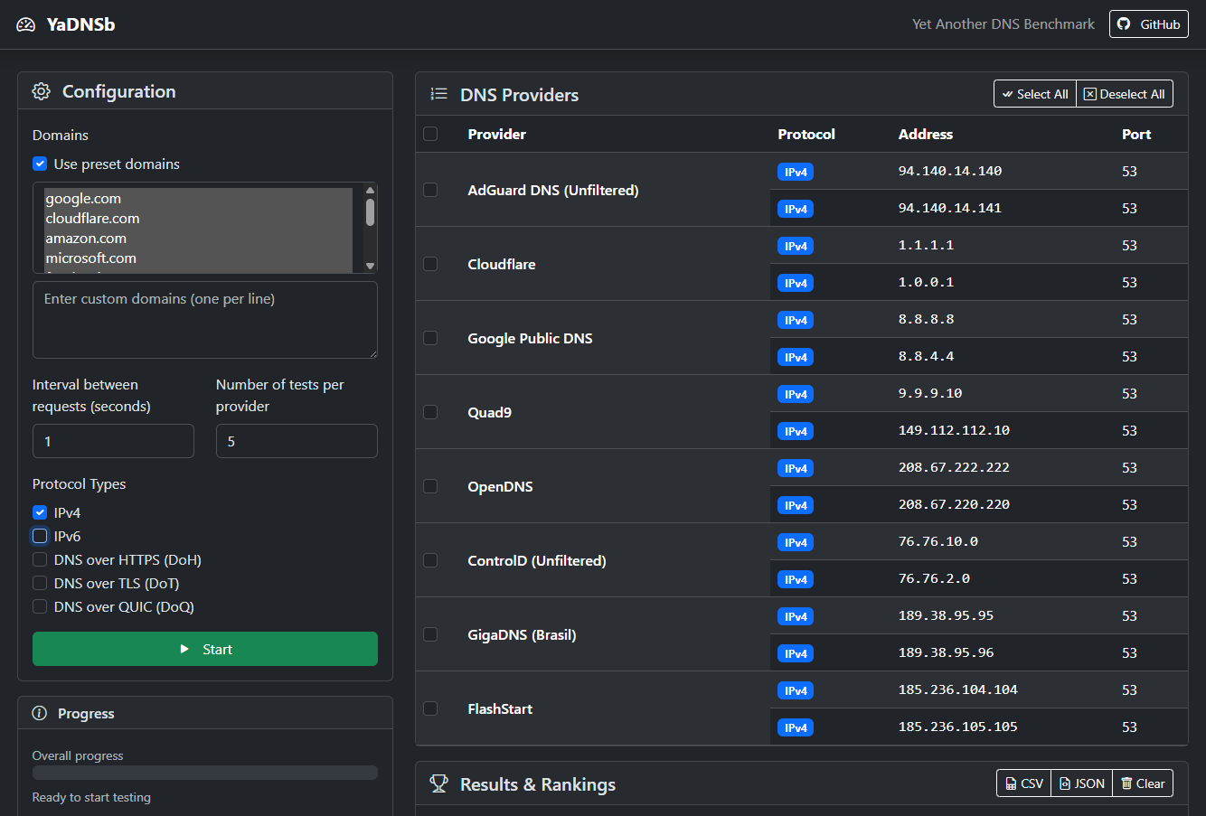Click the Ready to start testing status
Image resolution: width=1206 pixels, height=816 pixels.
point(91,797)
